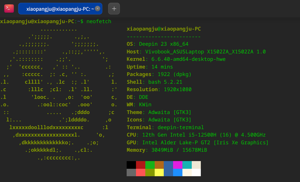Click the Theme line Adwaita [GTK3]
300x182 pixels.
click(x=159, y=112)
